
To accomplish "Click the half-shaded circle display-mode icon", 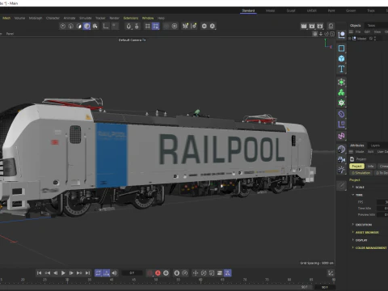I will click(79, 26).
